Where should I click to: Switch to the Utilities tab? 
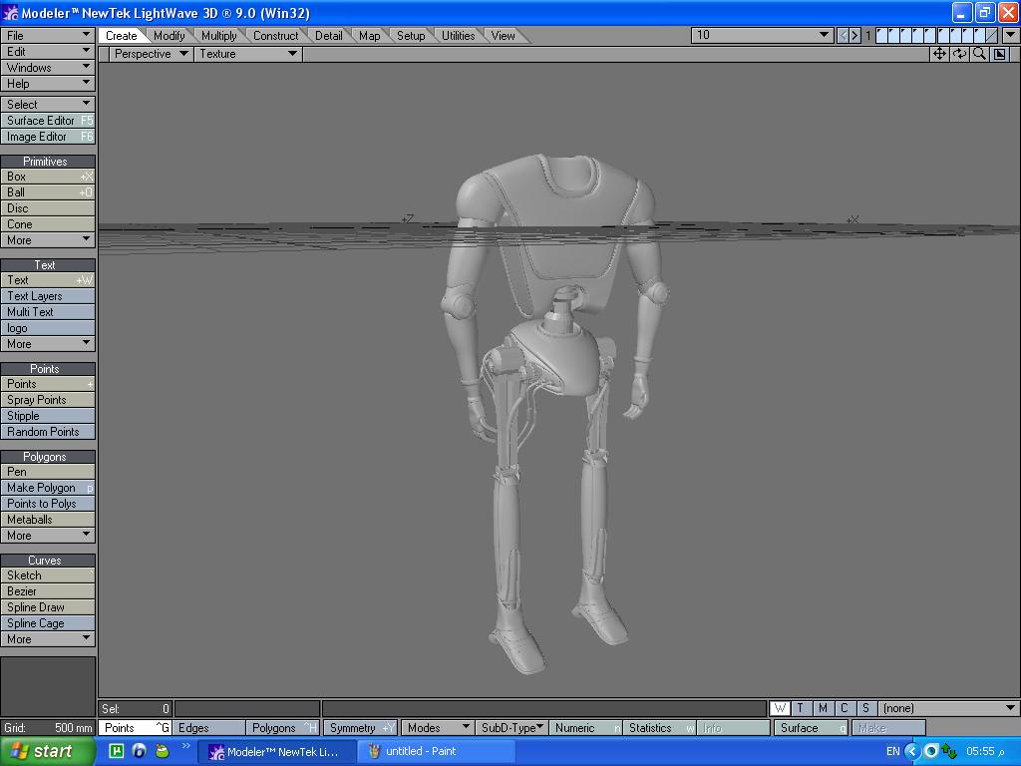tap(458, 36)
